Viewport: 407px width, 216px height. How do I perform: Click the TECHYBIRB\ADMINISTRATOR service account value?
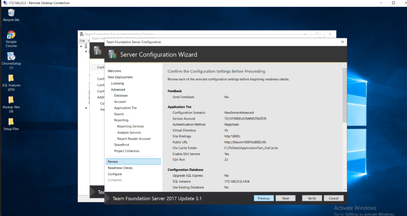245,118
